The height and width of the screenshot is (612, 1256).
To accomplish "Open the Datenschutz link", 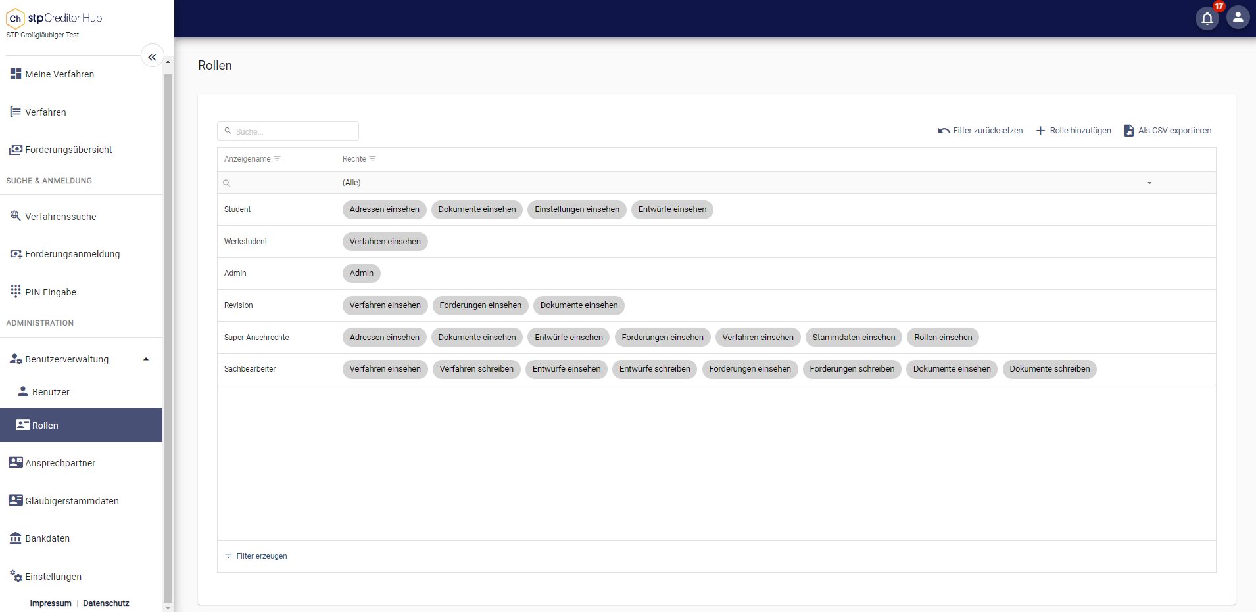I will click(x=106, y=603).
